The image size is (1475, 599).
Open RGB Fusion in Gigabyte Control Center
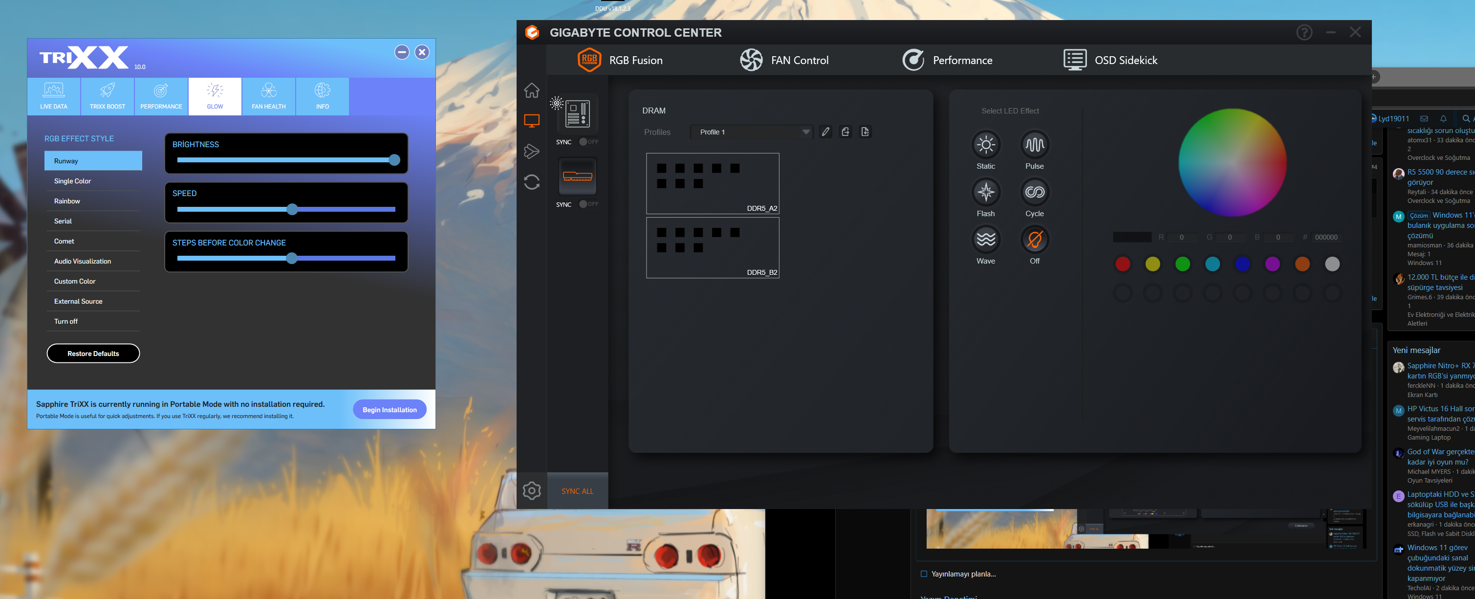621,60
